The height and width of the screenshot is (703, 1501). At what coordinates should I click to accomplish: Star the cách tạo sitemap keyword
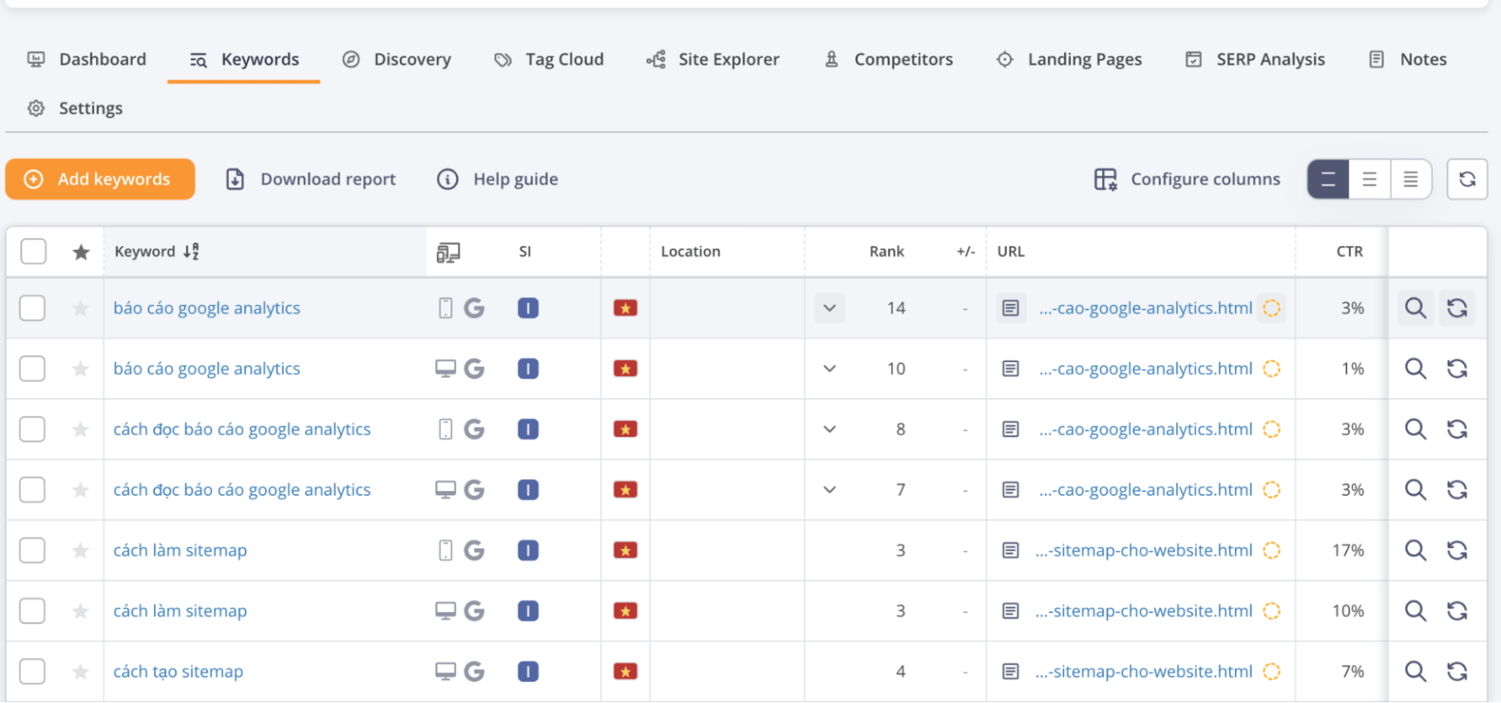[x=81, y=672]
